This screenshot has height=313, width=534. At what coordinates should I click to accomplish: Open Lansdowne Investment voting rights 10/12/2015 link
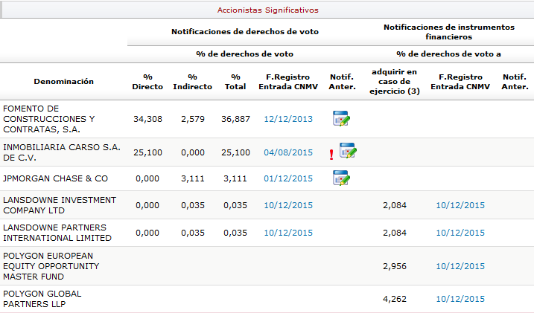tap(288, 205)
